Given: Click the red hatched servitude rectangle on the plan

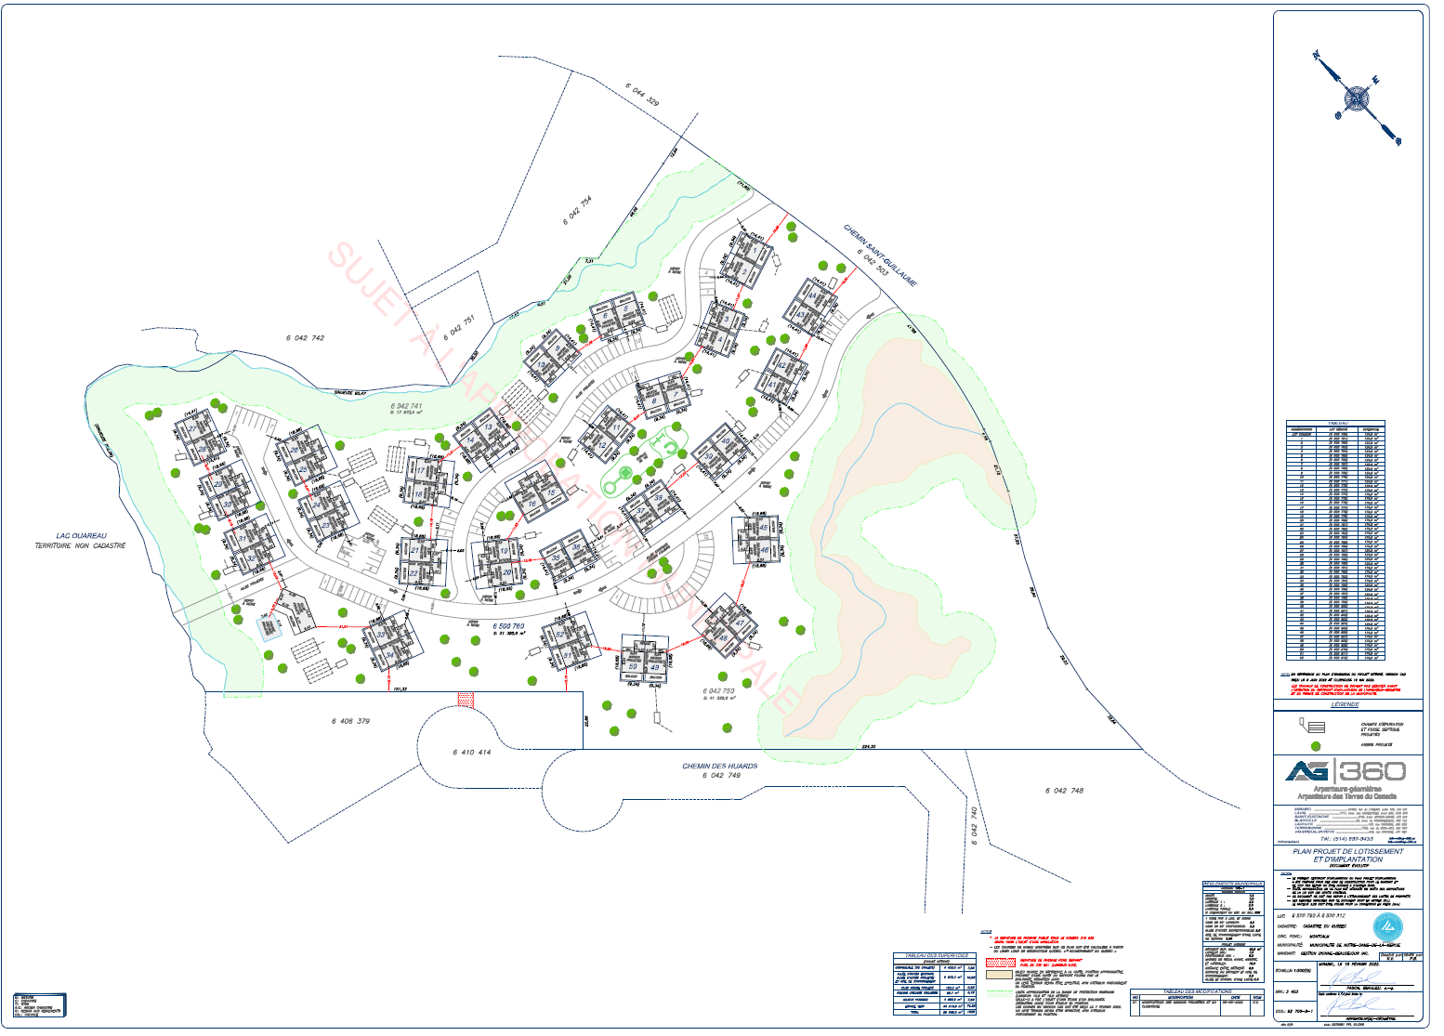Looking at the screenshot, I should coord(466,700).
